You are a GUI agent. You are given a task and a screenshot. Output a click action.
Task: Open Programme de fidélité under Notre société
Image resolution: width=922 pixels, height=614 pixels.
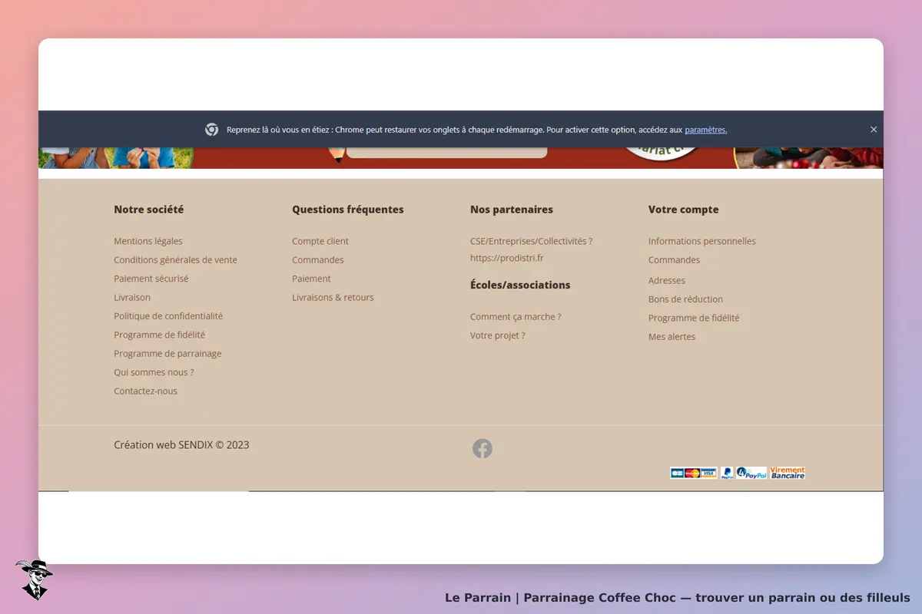coord(159,335)
